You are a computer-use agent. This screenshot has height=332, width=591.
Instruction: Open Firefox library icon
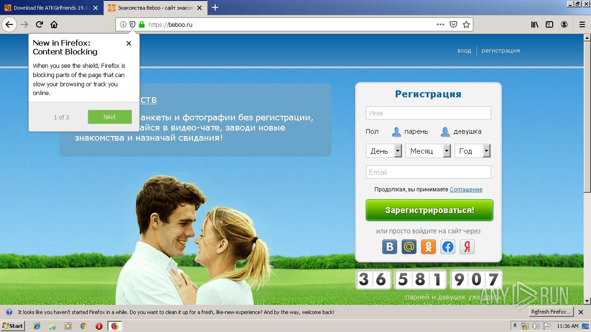tap(535, 24)
